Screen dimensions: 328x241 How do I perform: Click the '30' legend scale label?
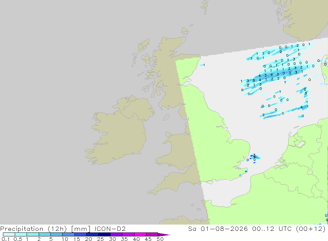[112, 239]
